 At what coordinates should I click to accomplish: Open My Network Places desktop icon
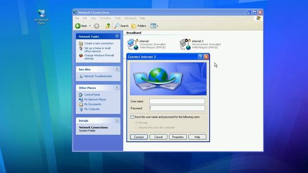[41, 16]
